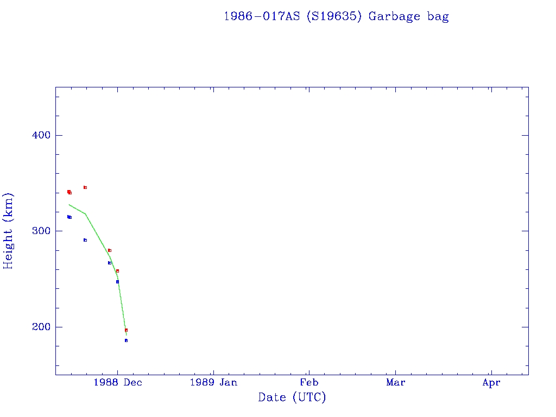The image size is (556, 417).
Task: Click the Date (UTC) x-axis label
Action: click(292, 397)
